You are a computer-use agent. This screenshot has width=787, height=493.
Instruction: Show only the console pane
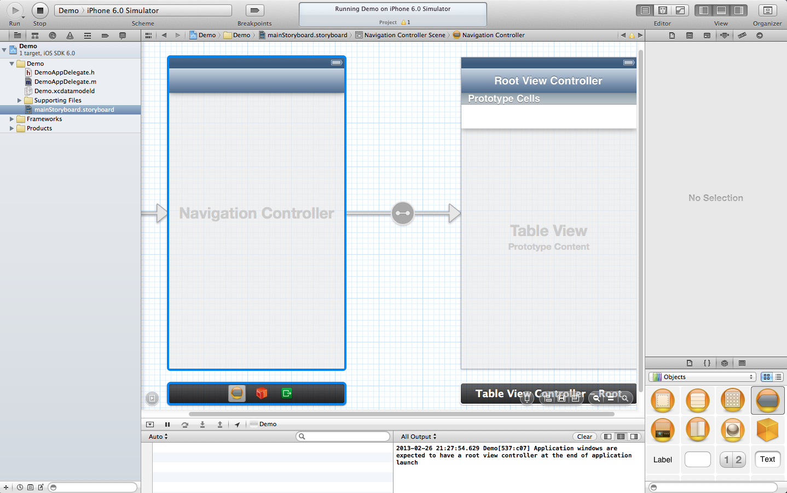634,437
